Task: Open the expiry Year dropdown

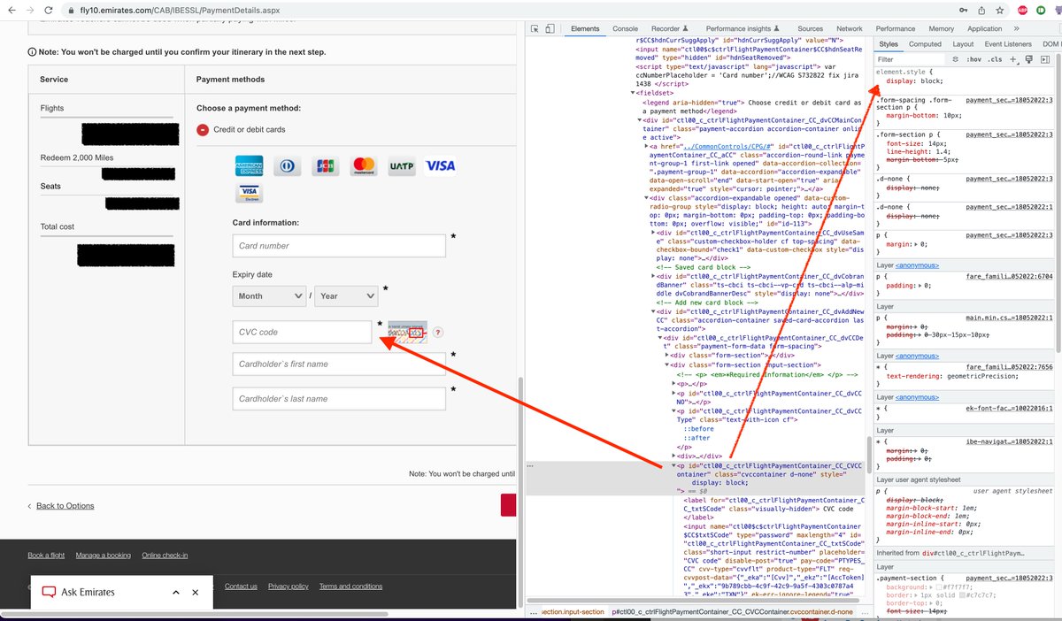Action: tap(346, 296)
